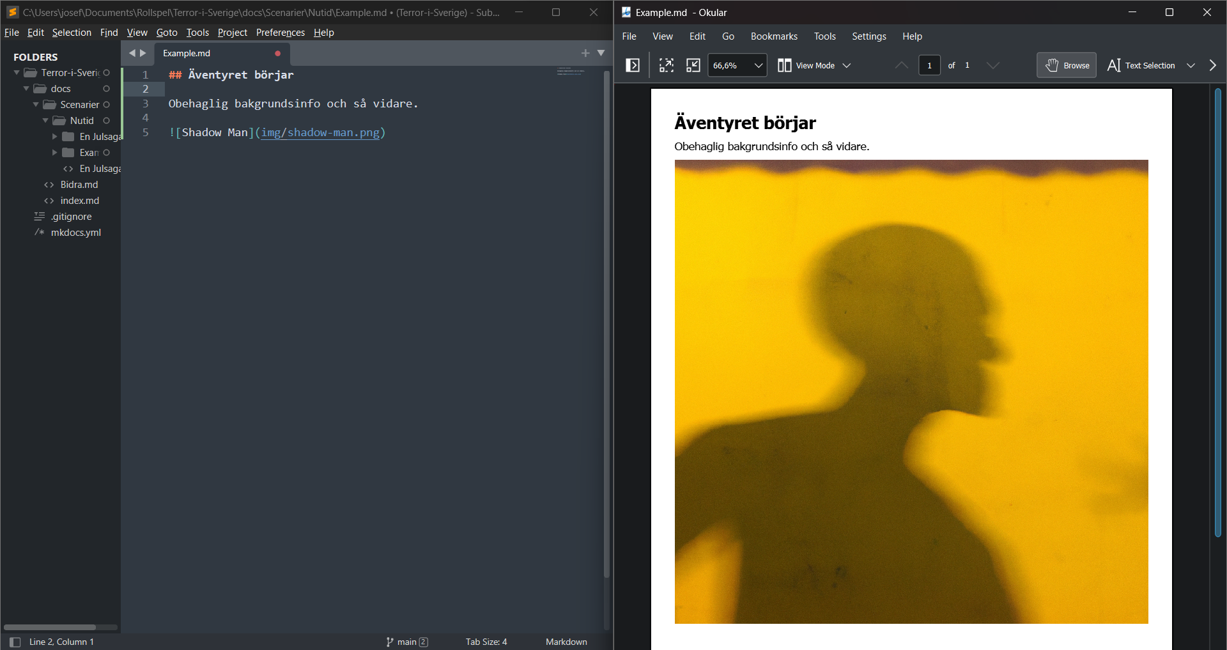Viewport: 1227px width, 650px height.
Task: Toggle Okular's sidebar panel icon
Action: tap(632, 65)
